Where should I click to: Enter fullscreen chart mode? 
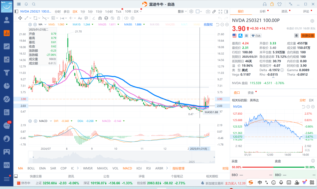(220, 11)
